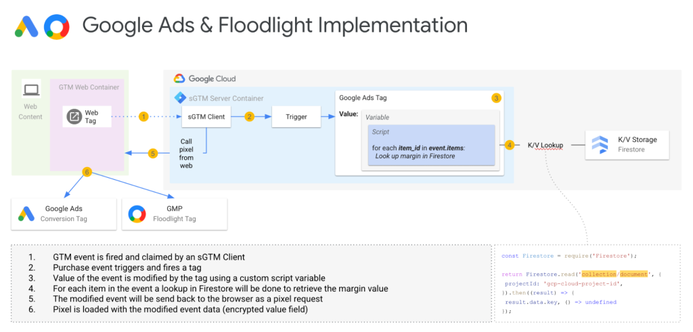Screen dimensions: 693x332
Task: Click highlighted 'collection' in code
Action: (598, 274)
